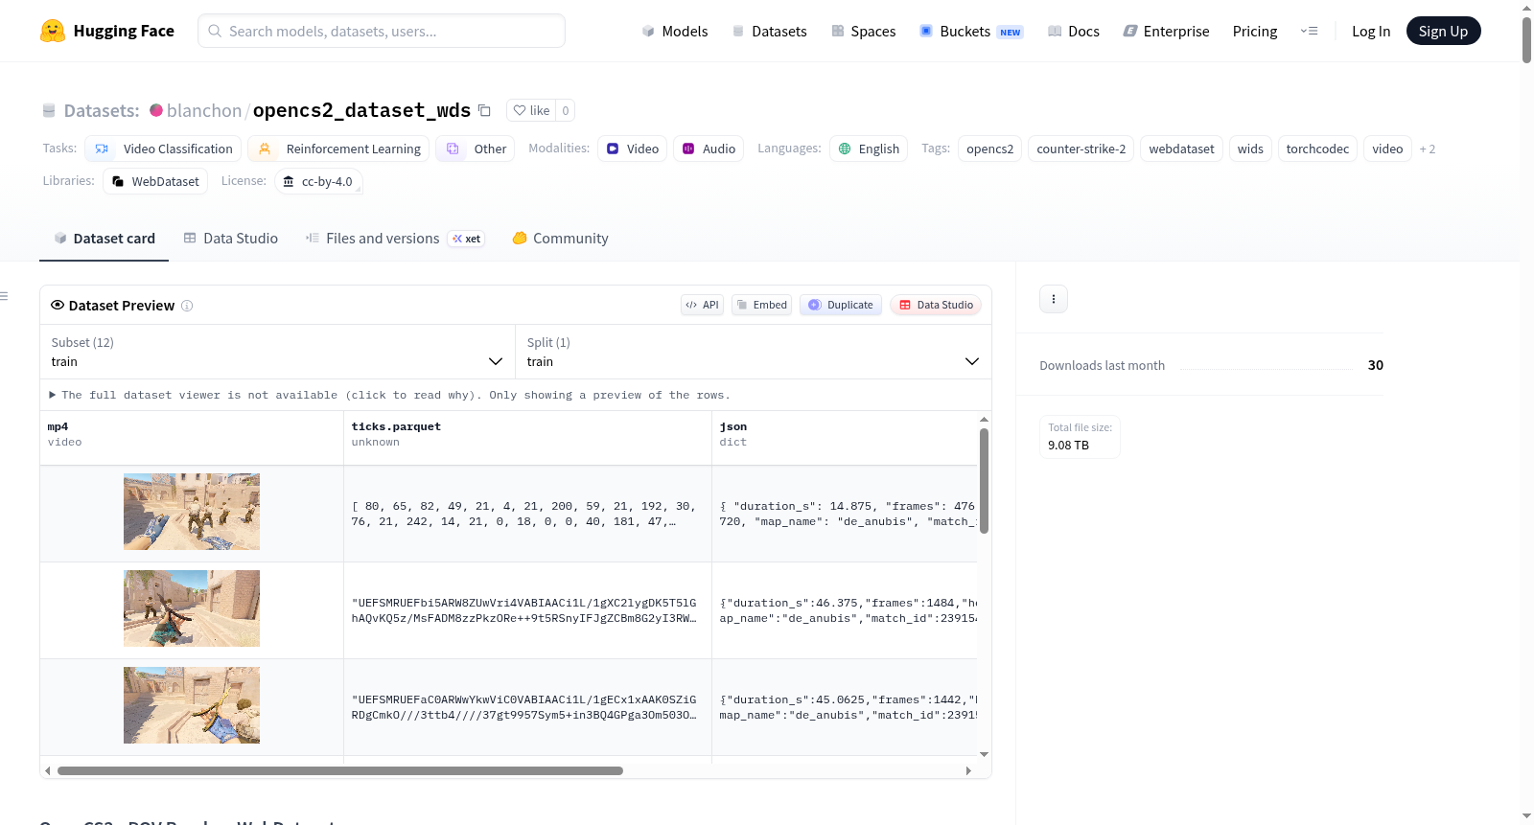
Task: Open Models in the top navigation
Action: tap(675, 31)
